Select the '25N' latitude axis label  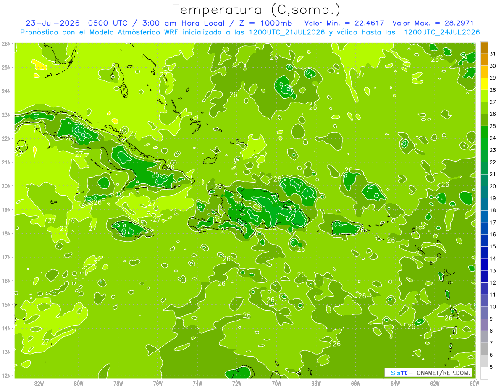click(6, 67)
